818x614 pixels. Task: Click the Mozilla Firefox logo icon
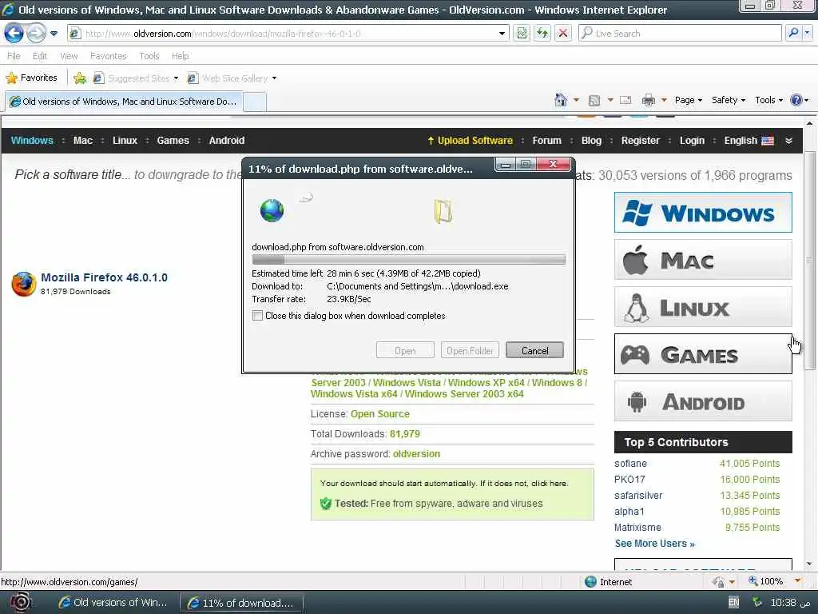(24, 284)
